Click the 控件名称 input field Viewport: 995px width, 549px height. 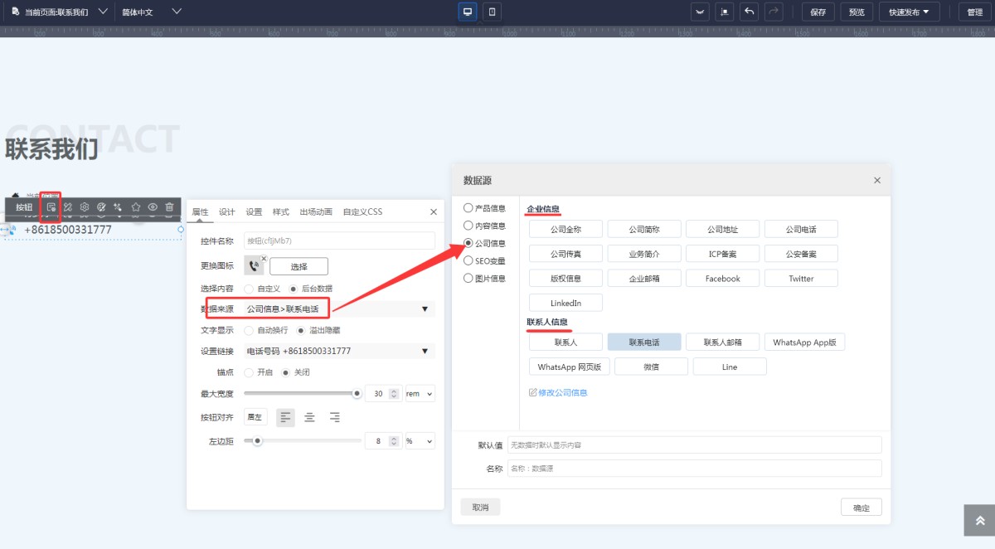pyautogui.click(x=339, y=240)
